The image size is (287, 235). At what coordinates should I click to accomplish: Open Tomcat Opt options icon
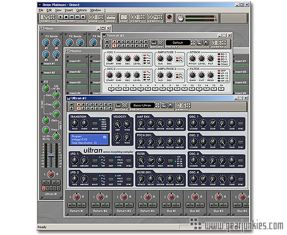[x=160, y=42]
